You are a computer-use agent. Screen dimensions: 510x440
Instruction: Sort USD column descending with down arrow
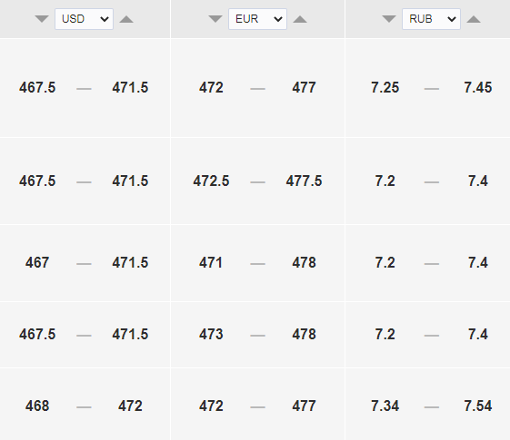click(42, 19)
